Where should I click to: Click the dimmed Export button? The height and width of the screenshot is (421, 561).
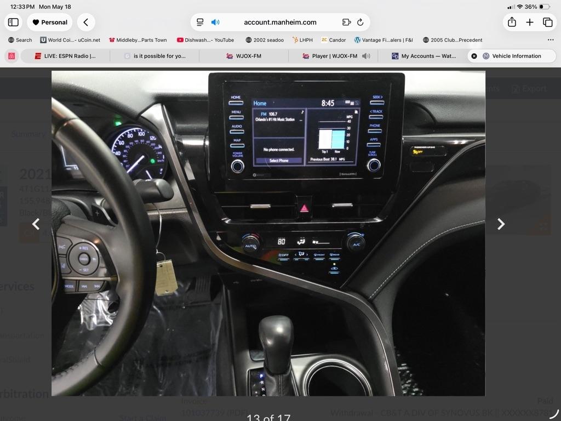(529, 89)
